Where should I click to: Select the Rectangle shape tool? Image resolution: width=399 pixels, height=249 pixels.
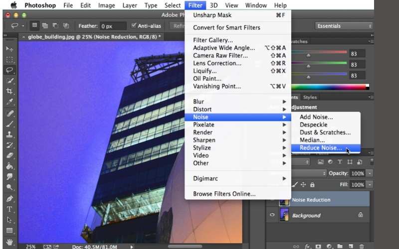(9, 231)
